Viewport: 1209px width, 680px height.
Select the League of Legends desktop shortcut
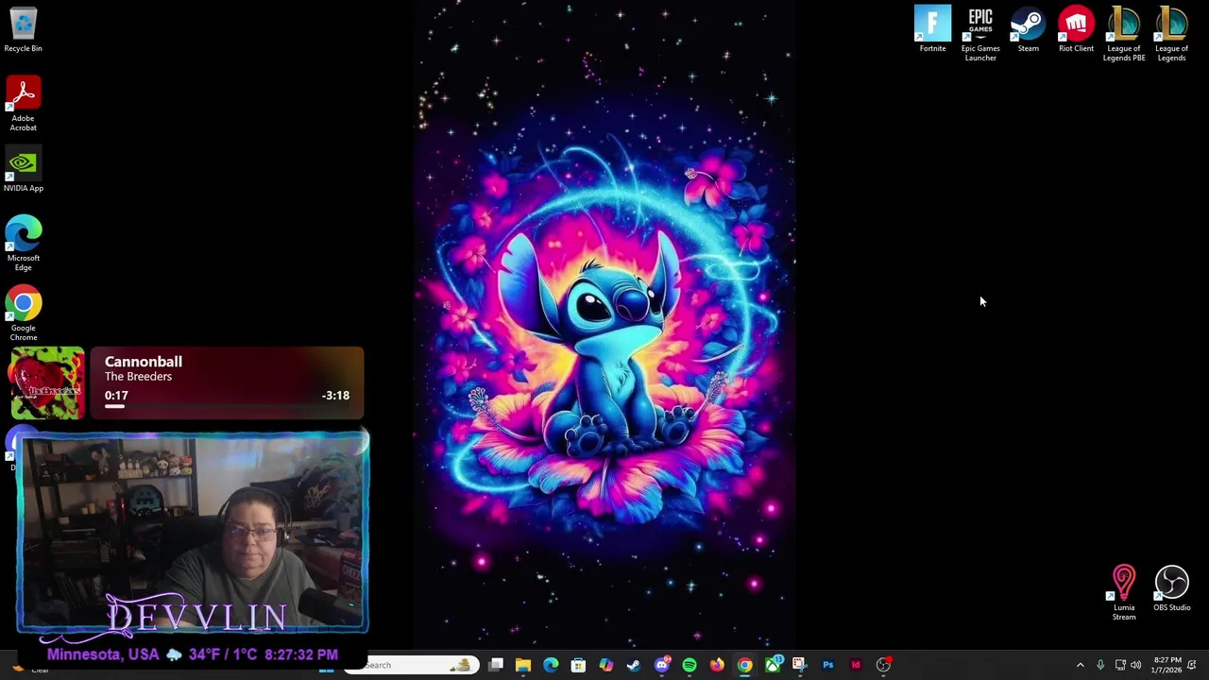coord(1171,35)
